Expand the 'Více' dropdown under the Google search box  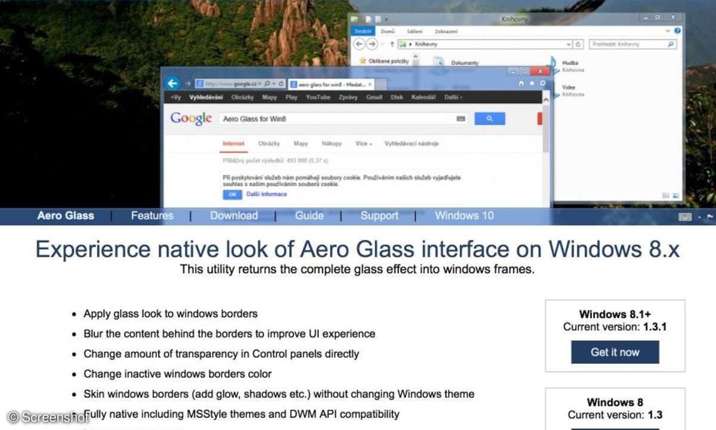pyautogui.click(x=364, y=144)
